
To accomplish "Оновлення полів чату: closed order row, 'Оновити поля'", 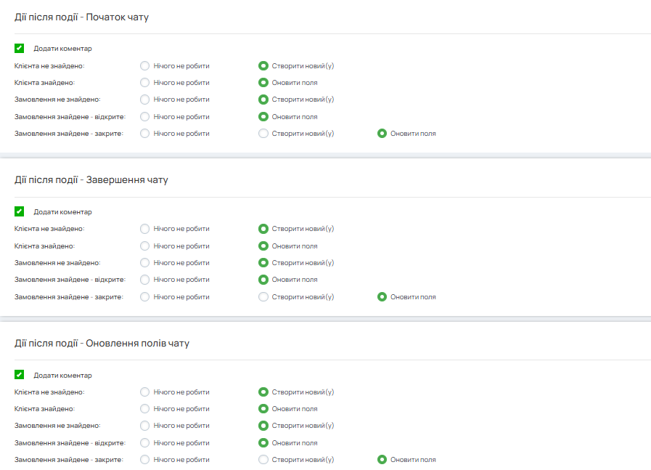I will 382,460.
